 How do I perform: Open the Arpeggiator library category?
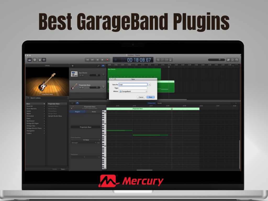(36, 131)
